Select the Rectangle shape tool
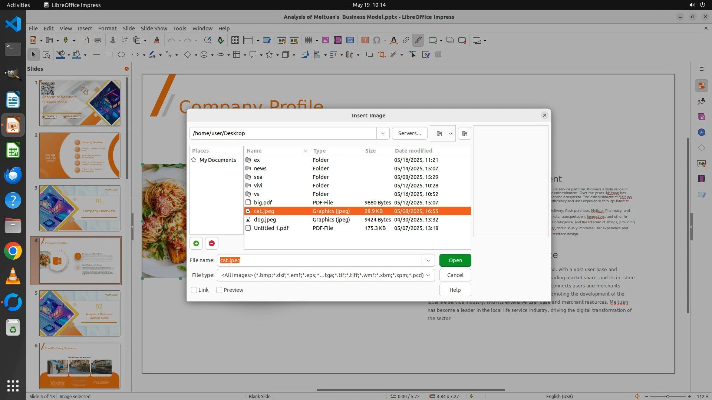The image size is (712, 400). click(109, 55)
